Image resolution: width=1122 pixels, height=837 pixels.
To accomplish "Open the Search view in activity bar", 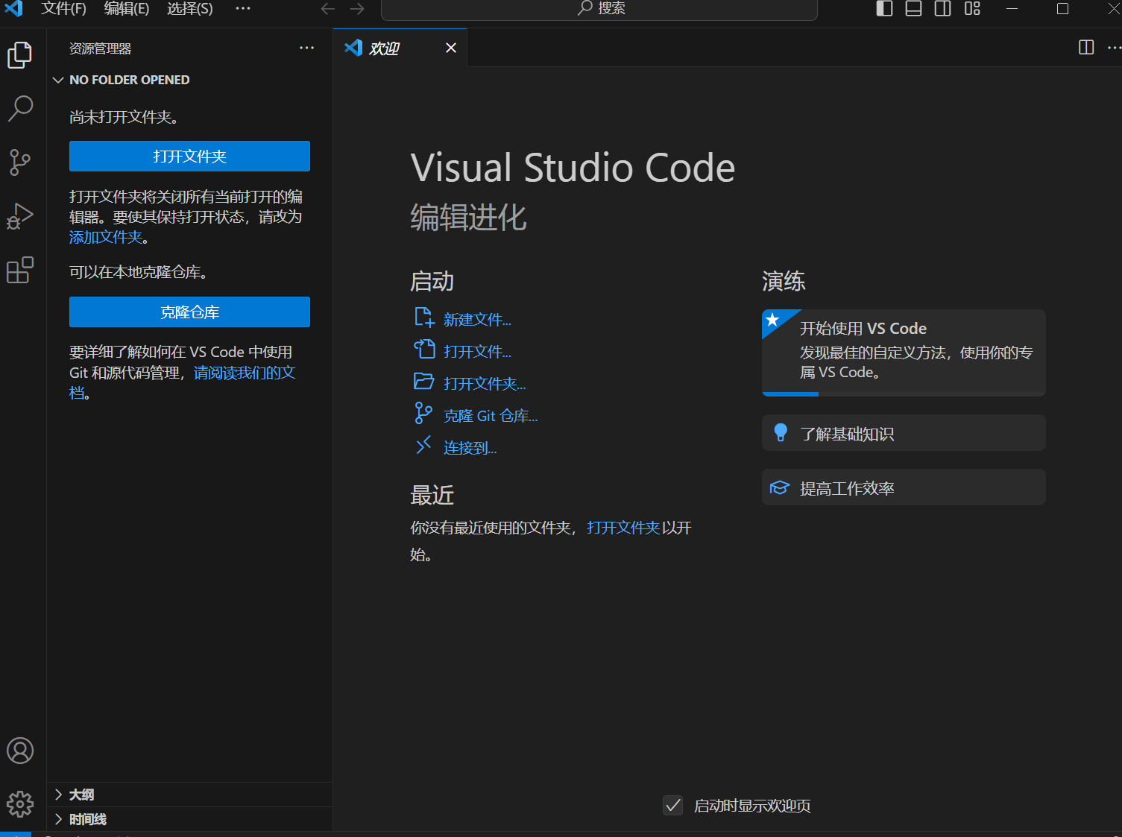I will pos(20,108).
